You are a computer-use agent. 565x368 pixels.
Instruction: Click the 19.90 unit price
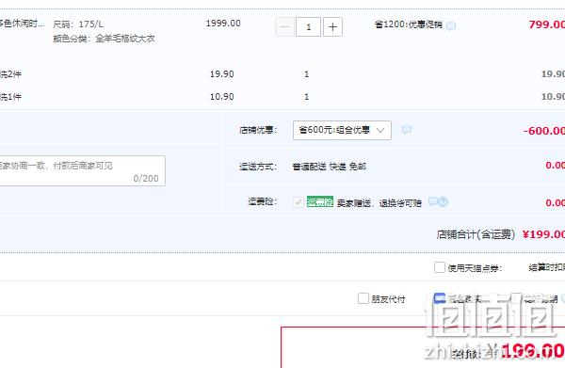tap(222, 74)
